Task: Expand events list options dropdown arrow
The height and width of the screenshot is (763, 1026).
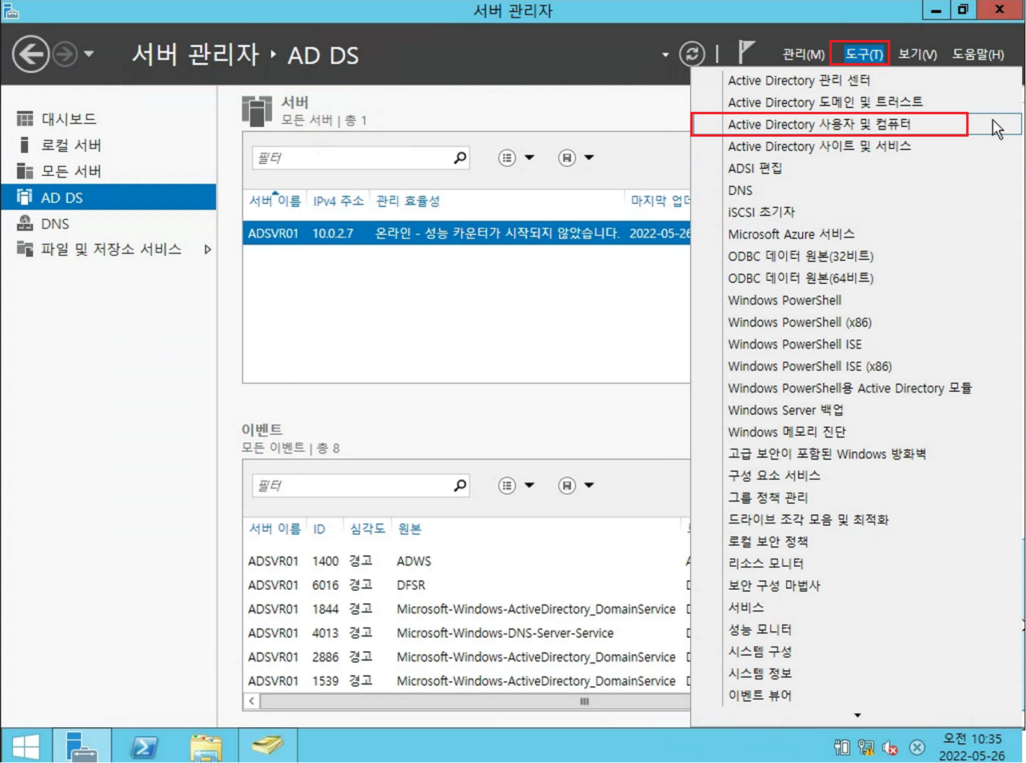Action: point(530,486)
